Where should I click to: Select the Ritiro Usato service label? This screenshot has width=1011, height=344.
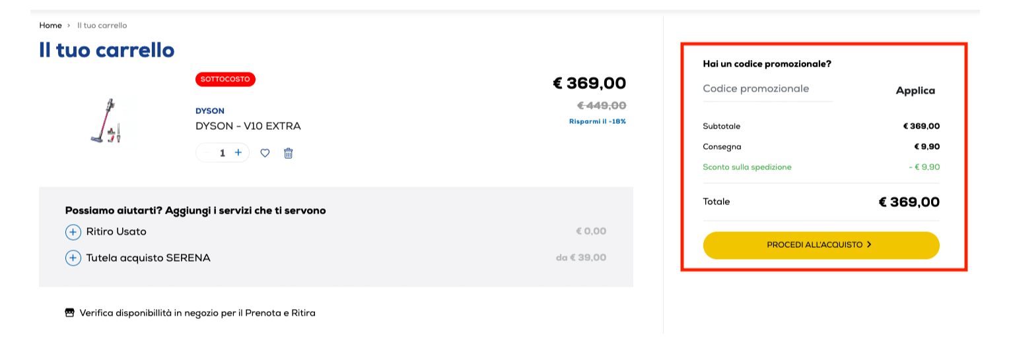point(116,232)
